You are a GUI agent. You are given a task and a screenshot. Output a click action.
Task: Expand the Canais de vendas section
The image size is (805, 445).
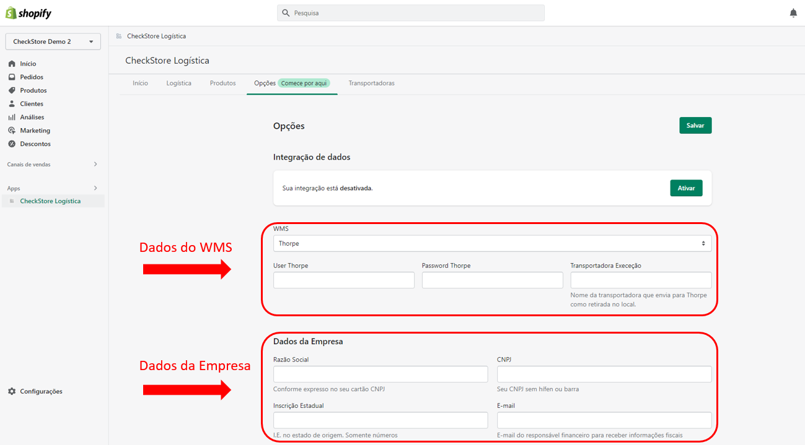(x=95, y=164)
